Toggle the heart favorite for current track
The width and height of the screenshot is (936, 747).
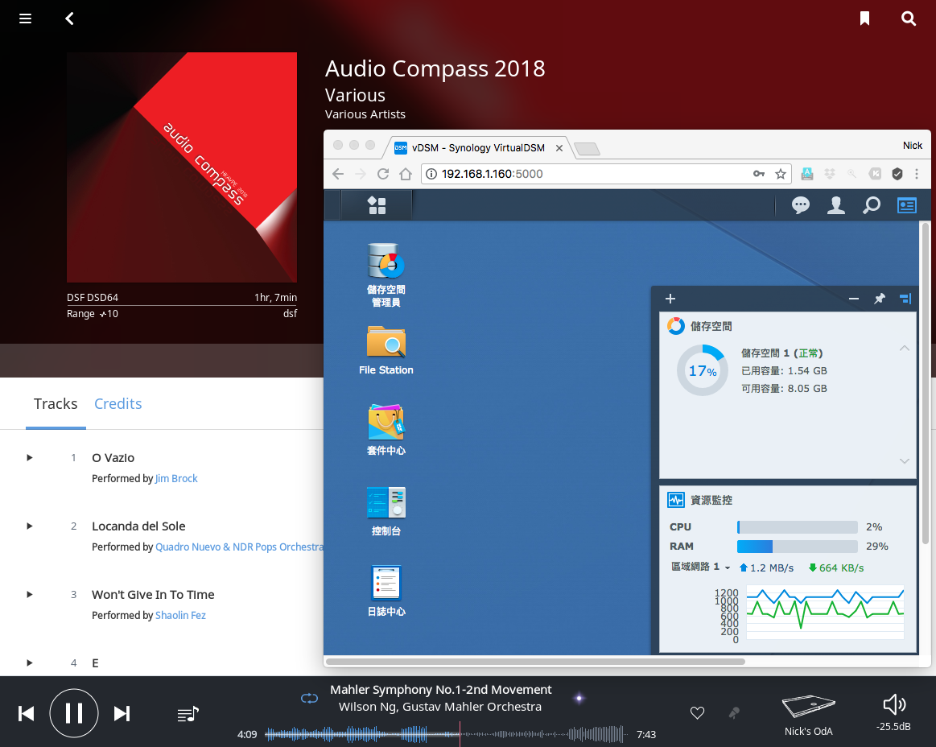click(x=697, y=712)
